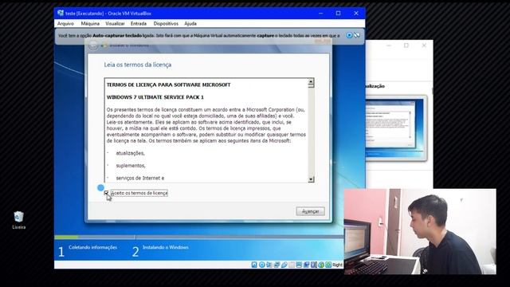
Task: Open the Ajuda menu
Action: [x=190, y=23]
